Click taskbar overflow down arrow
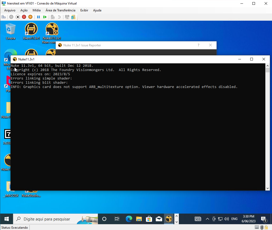This screenshot has height=230, width=272. point(176,222)
